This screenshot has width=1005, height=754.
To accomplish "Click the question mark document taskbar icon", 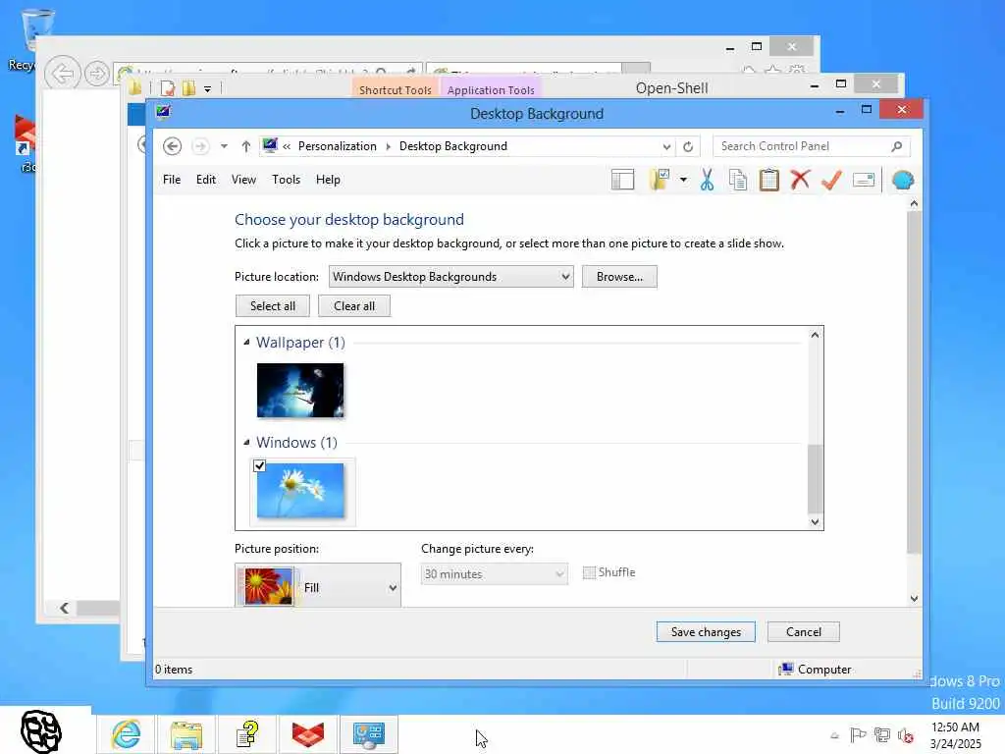I will pyautogui.click(x=246, y=734).
